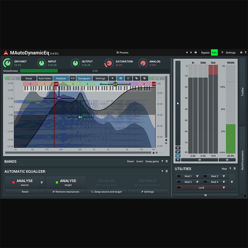Toggle the LP 12 low-pass filter
Screen dimensions: 248x248
pyautogui.click(x=157, y=78)
